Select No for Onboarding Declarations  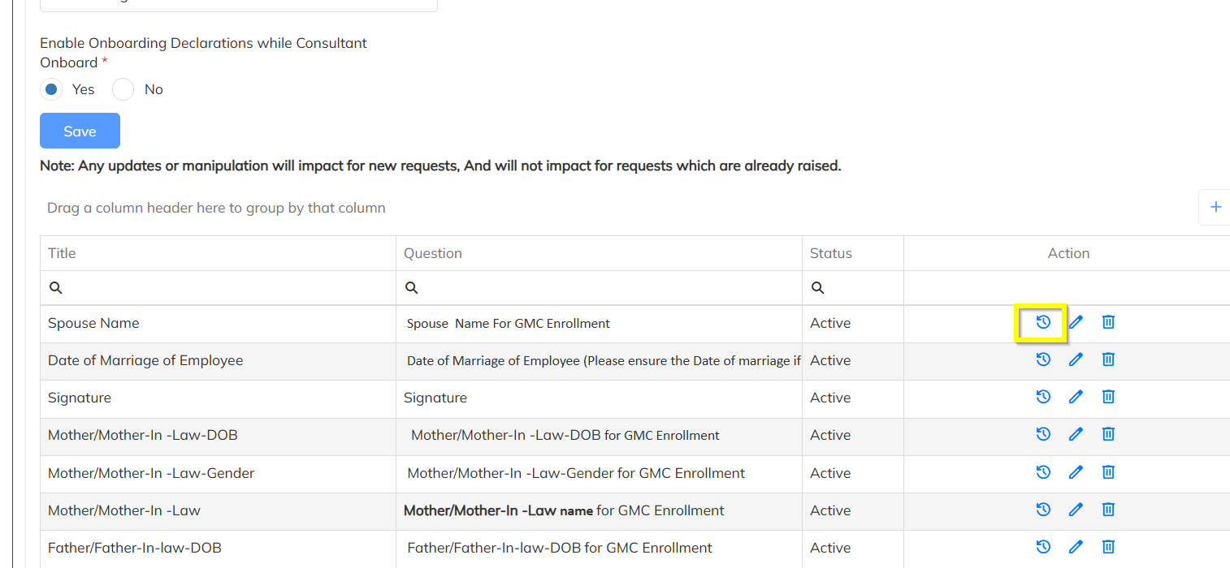[x=123, y=89]
